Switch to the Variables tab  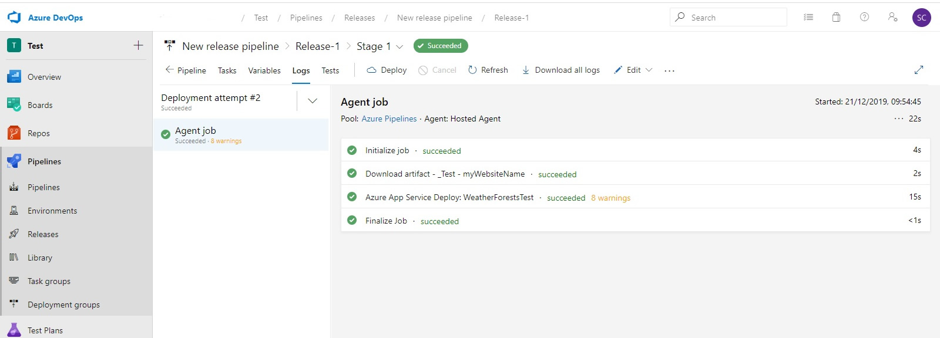point(264,70)
